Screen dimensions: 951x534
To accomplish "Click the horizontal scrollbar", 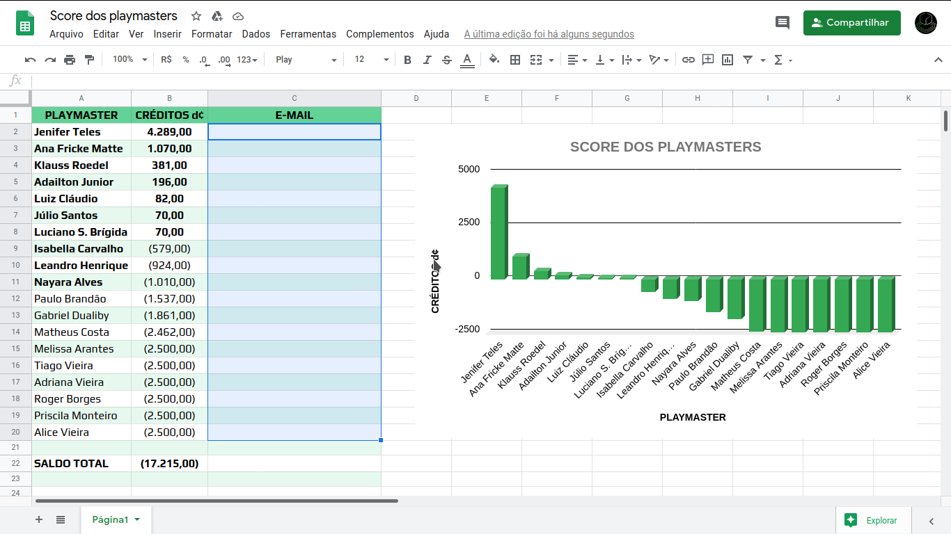I will (217, 501).
